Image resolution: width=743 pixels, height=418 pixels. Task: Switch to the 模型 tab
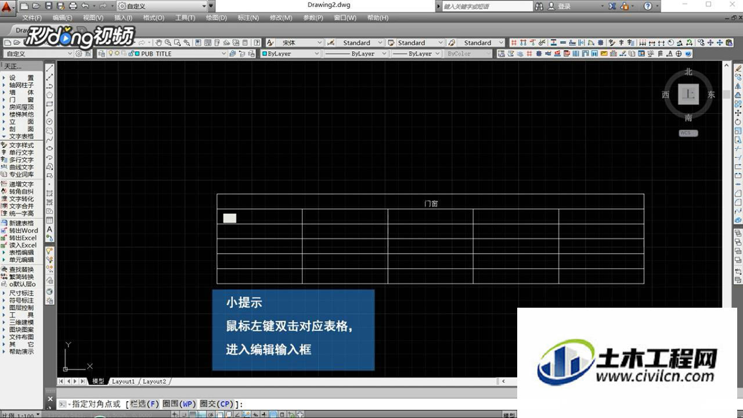coord(98,381)
